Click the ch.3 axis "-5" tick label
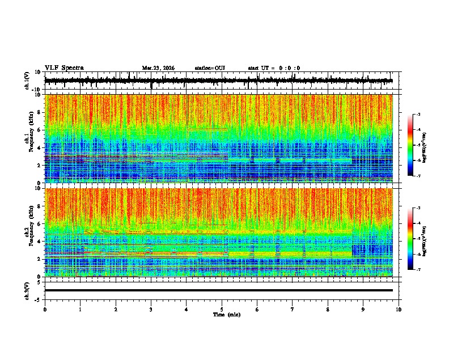This screenshot has width=449, height=347. pyautogui.click(x=38, y=300)
